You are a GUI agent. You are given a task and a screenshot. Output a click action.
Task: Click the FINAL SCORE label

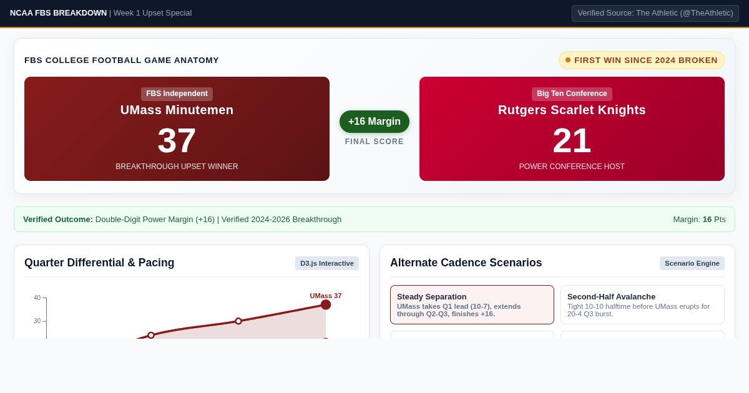[x=374, y=142]
